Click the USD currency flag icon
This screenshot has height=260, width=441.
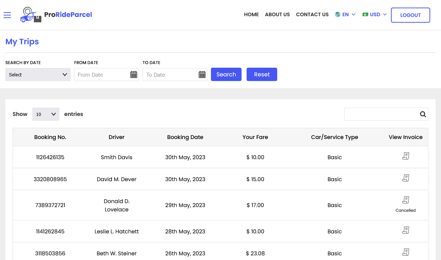(365, 14)
